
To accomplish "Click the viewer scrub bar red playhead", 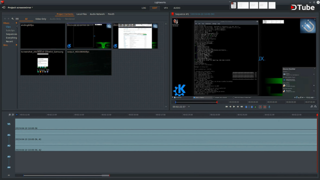I will pos(216,102).
